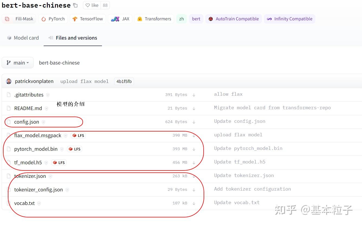Open the vocab.txt file
Image resolution: width=362 pixels, height=225 pixels.
click(x=24, y=203)
